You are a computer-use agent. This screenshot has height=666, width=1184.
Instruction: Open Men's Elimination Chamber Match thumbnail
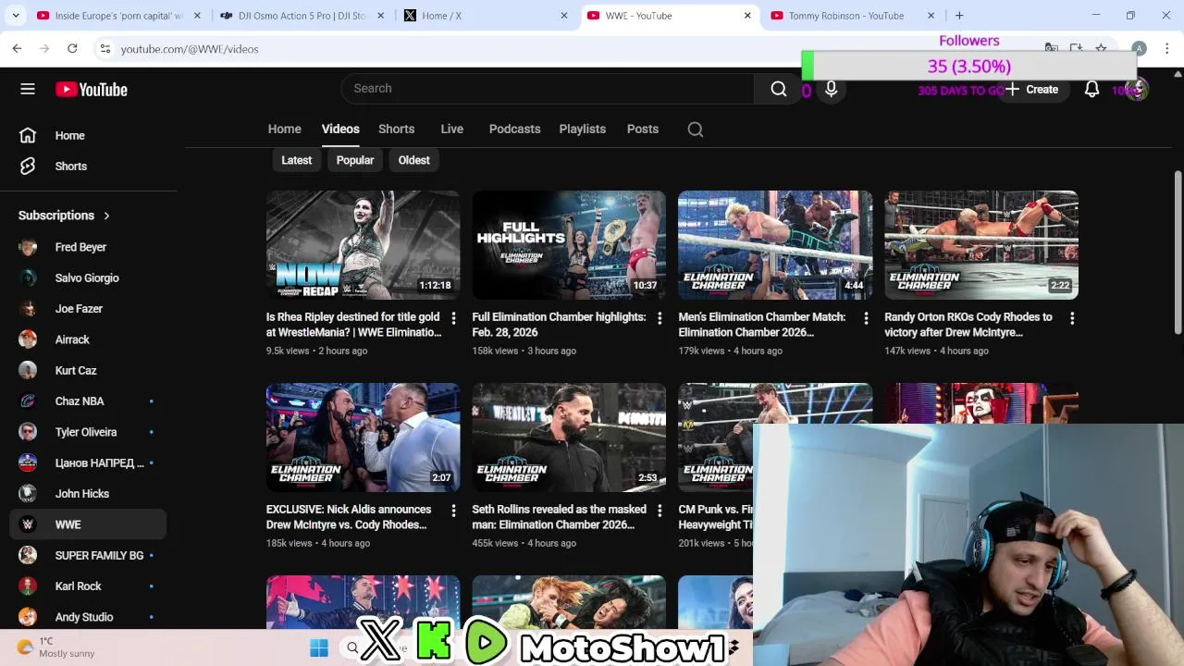tap(775, 245)
